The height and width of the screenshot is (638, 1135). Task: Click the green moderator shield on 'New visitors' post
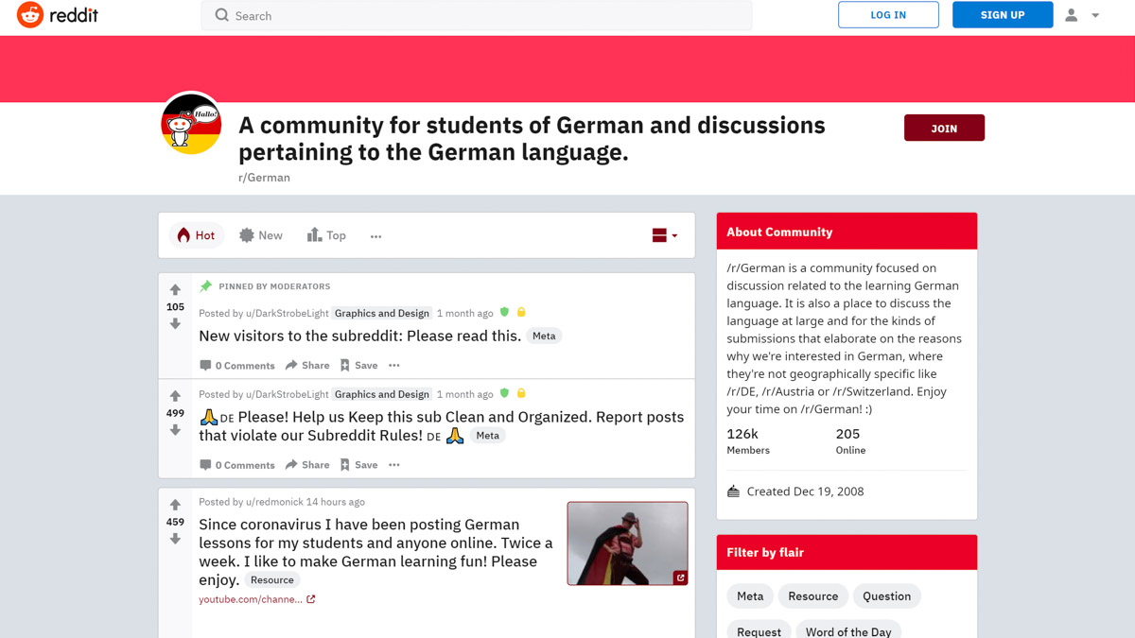click(504, 313)
